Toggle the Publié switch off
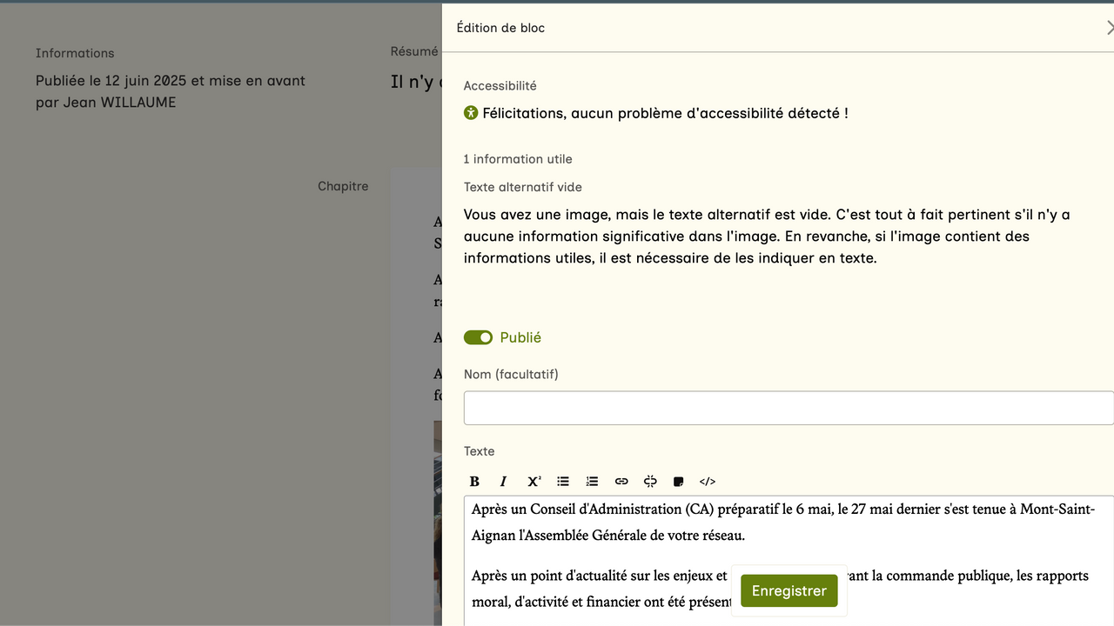Image resolution: width=1114 pixels, height=626 pixels. click(478, 337)
